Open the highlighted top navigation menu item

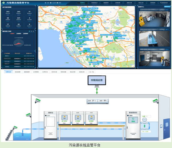83,2
